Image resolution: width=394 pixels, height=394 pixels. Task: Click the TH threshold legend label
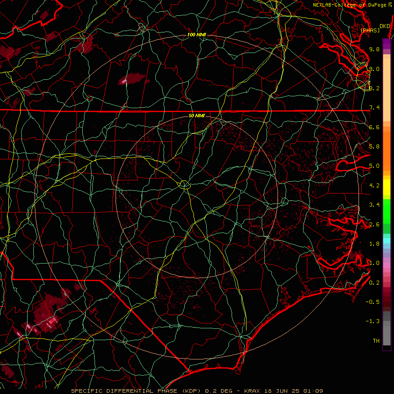(376, 341)
